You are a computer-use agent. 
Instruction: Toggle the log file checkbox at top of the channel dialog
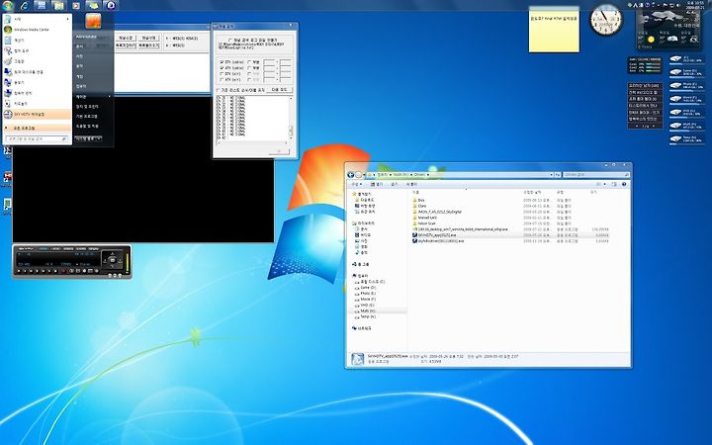pos(230,40)
